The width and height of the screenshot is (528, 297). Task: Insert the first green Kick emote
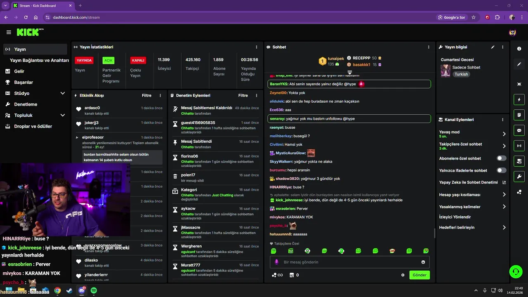point(273,251)
